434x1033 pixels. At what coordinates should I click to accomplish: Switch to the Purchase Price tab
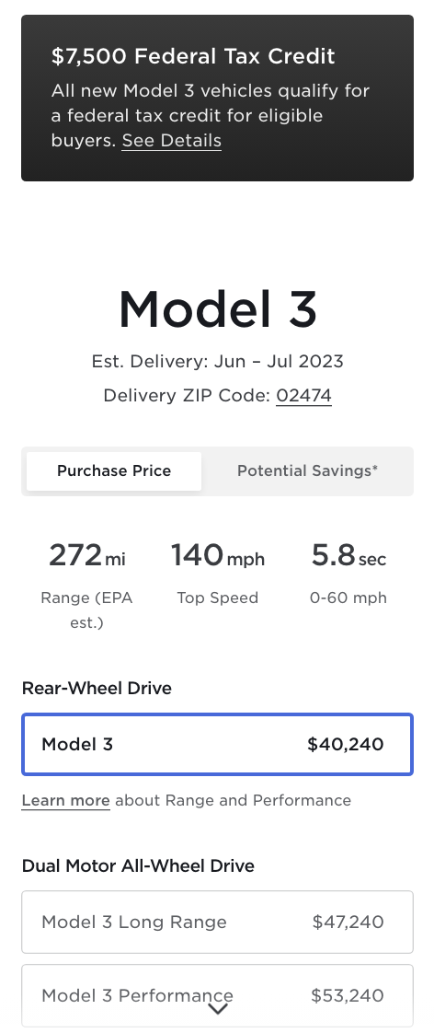click(114, 471)
